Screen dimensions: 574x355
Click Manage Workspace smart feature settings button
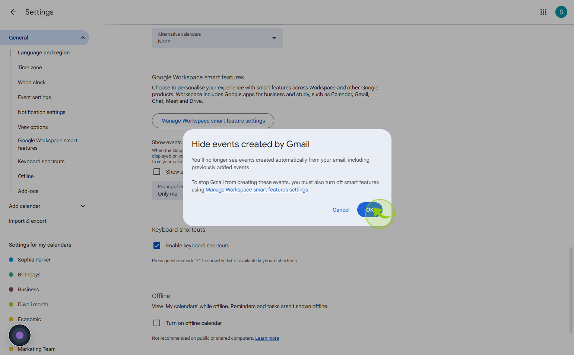(213, 121)
